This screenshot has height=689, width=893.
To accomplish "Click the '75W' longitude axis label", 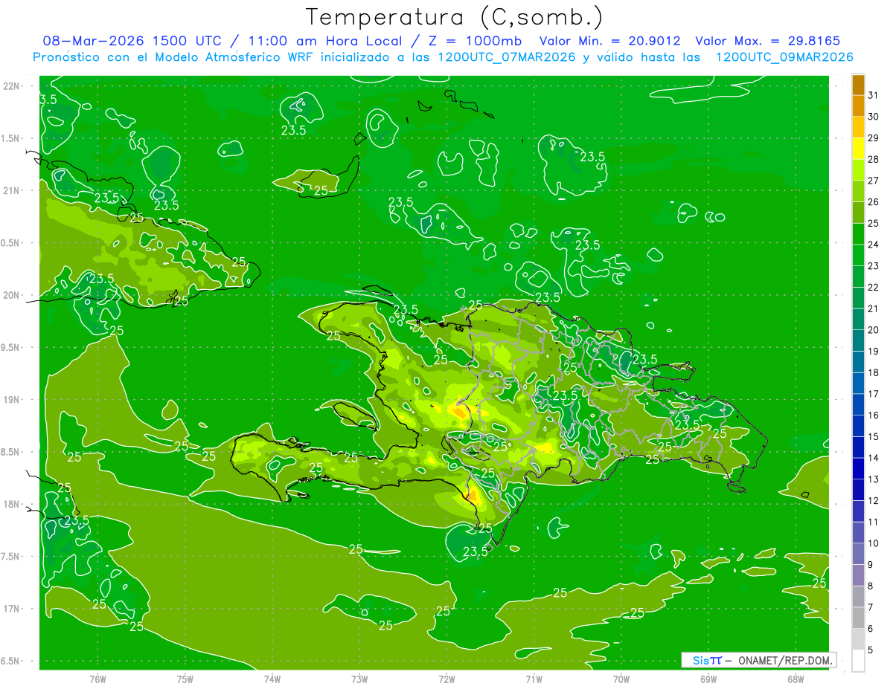I will tap(185, 679).
